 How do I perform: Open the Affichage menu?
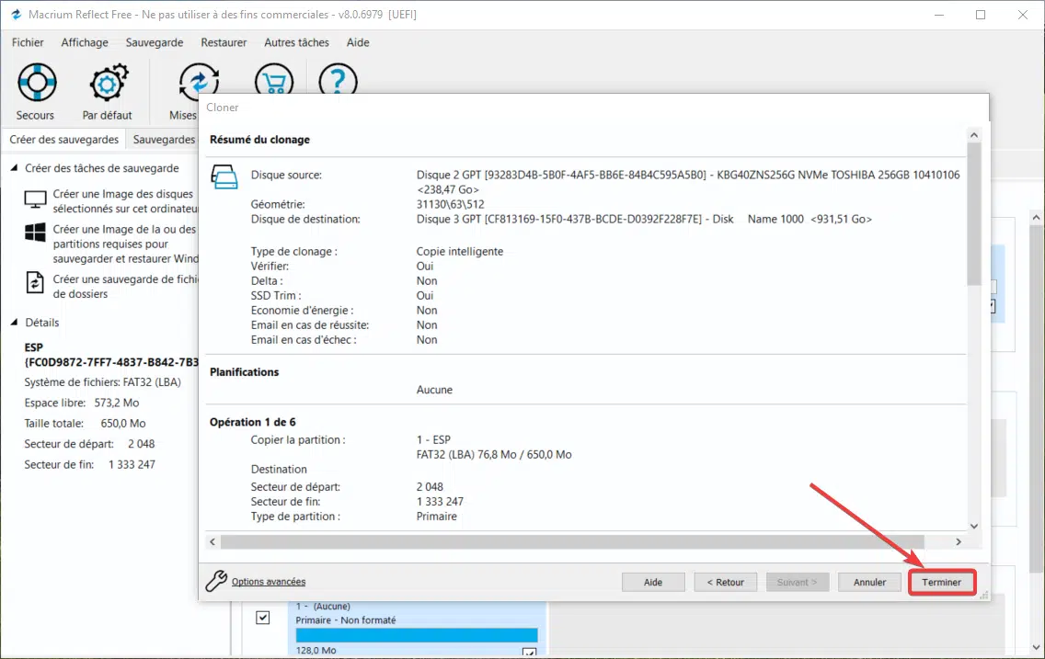coord(85,42)
